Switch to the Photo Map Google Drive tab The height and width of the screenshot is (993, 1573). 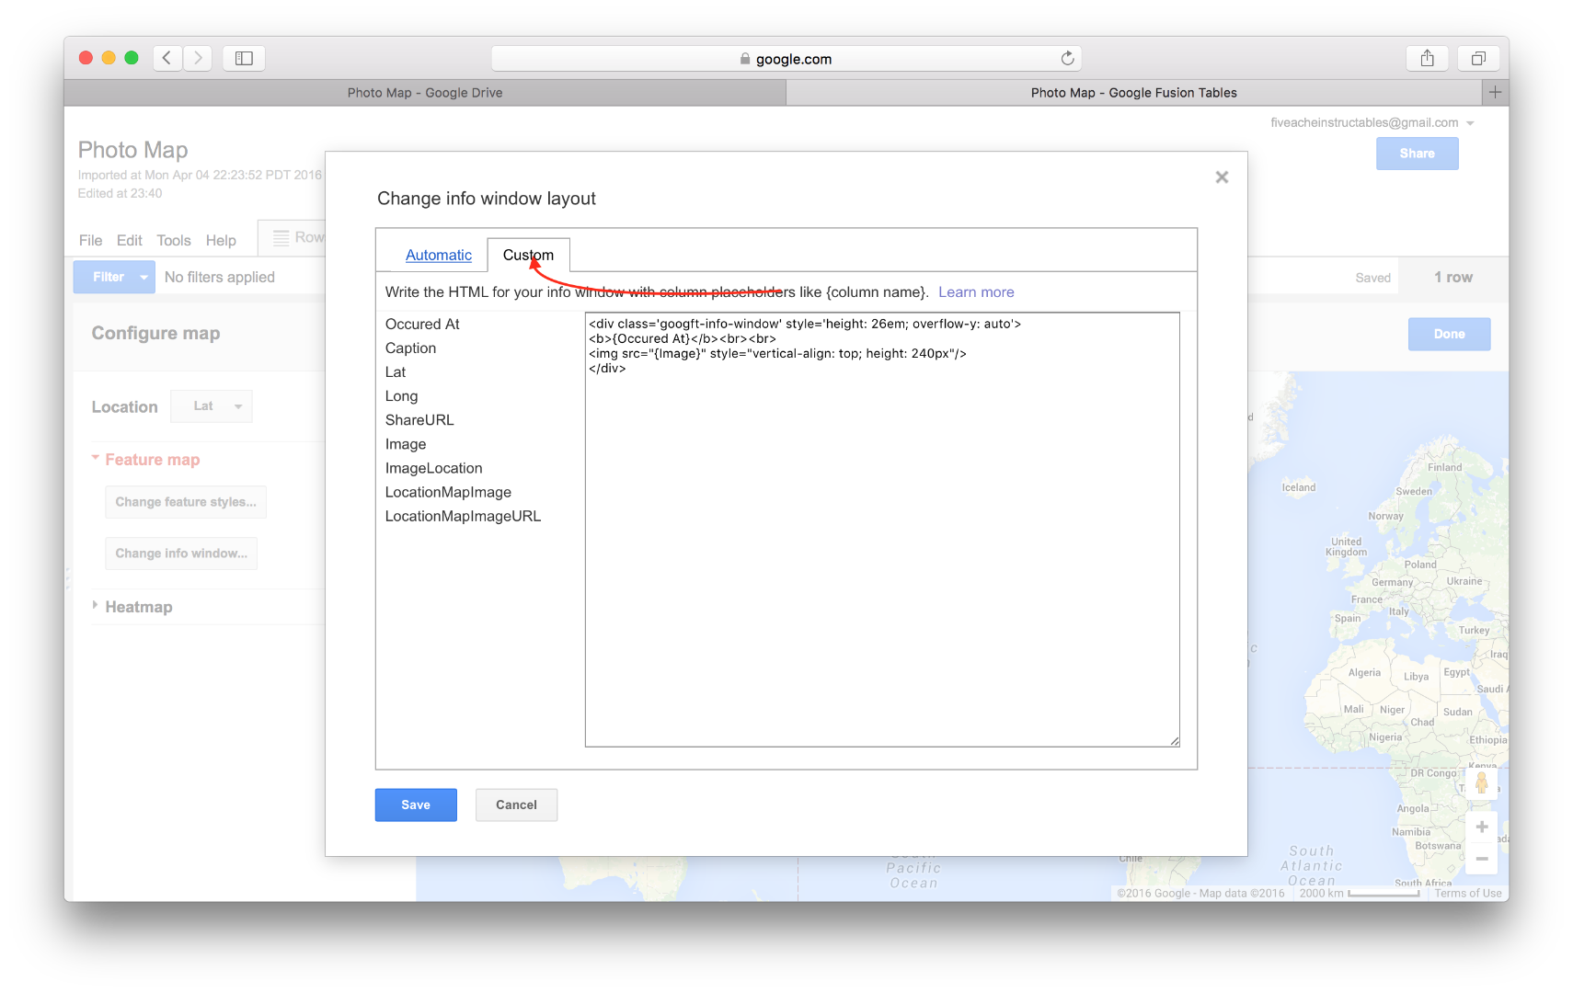click(424, 92)
